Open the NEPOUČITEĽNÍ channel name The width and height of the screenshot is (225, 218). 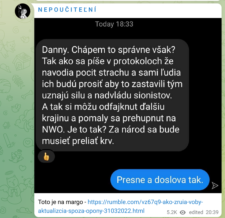pyautogui.click(x=67, y=10)
